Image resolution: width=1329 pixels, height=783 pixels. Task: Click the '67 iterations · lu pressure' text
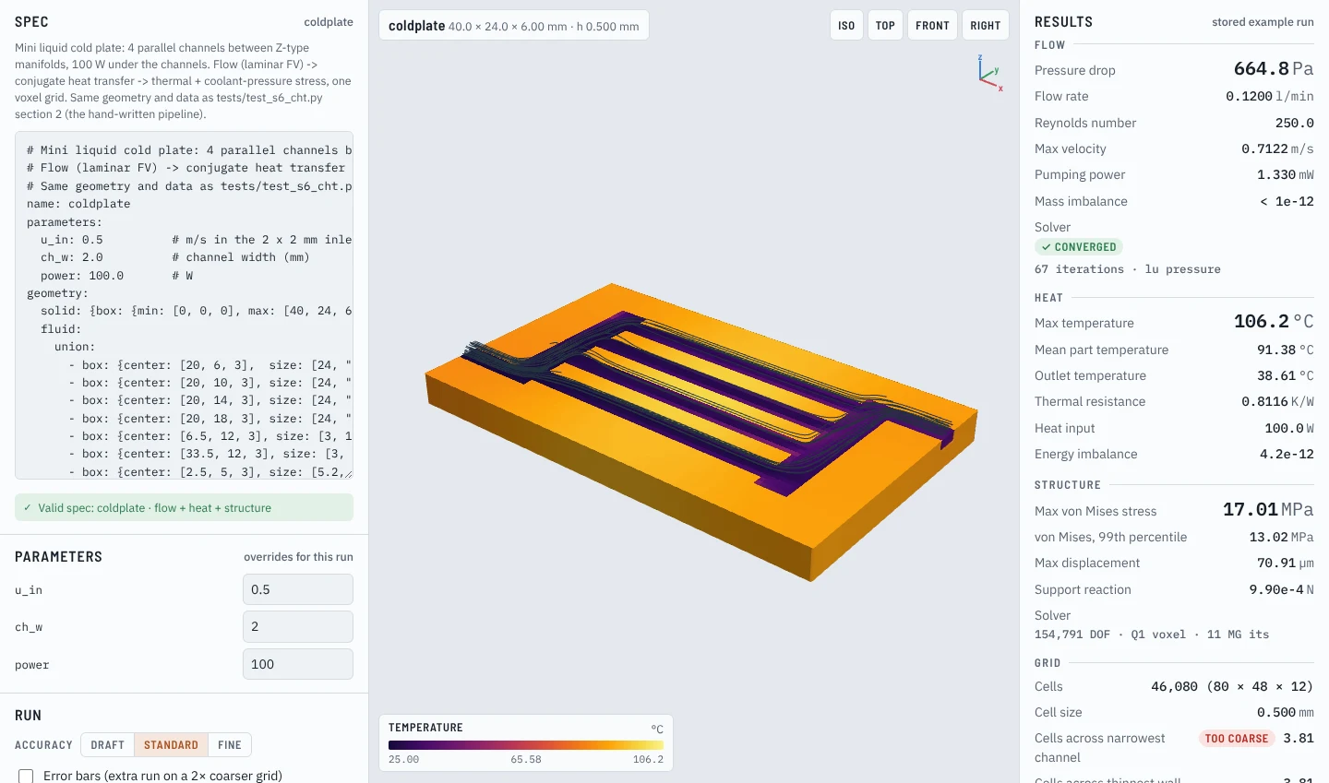1128,269
